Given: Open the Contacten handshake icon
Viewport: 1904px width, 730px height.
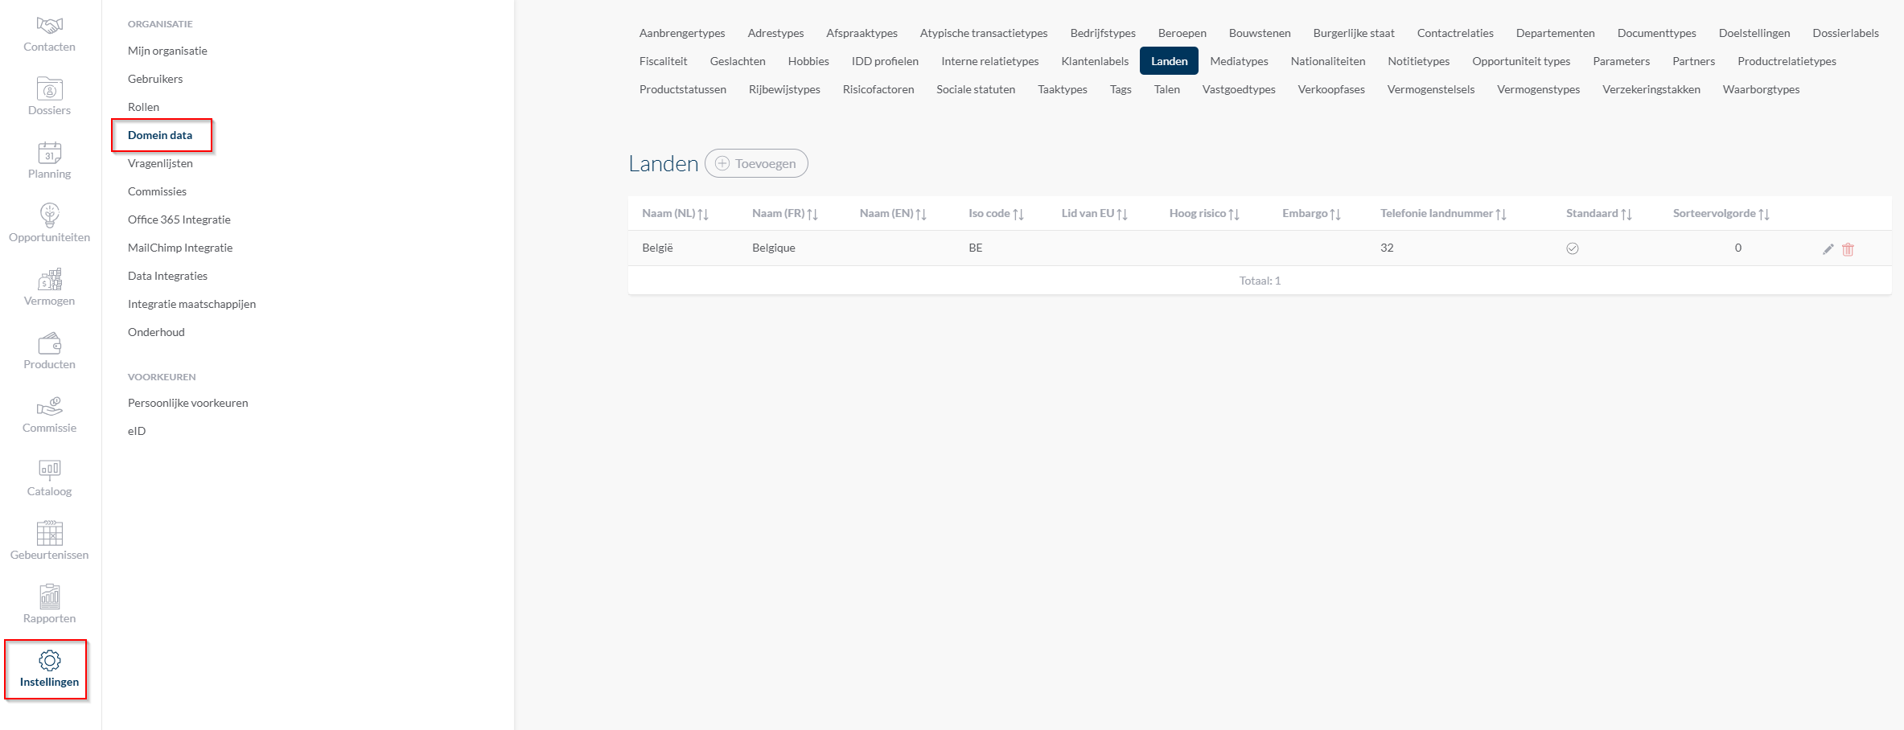Looking at the screenshot, I should tap(49, 26).
